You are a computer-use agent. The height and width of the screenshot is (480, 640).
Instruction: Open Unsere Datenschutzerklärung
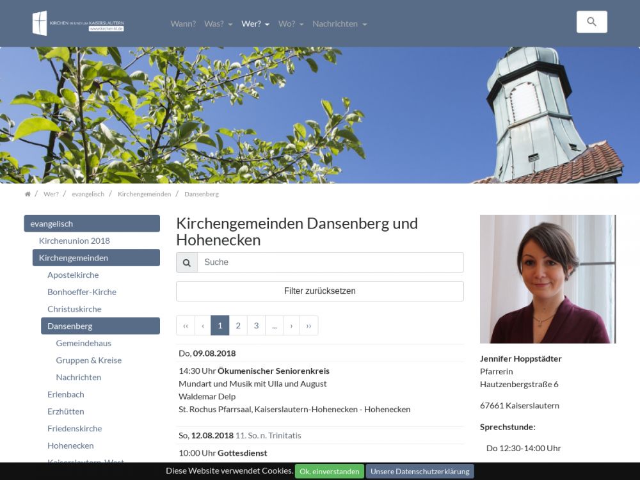pyautogui.click(x=420, y=472)
